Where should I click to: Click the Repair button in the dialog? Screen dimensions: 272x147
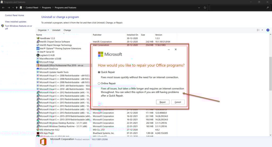(163, 102)
